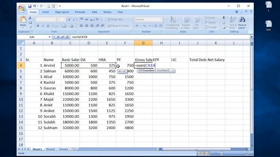Switch to the Data ribbon tab
Screen dimensions: 280x157
(94, 12)
